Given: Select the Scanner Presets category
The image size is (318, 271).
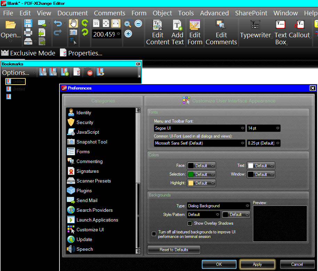Looking at the screenshot, I should click(101, 181).
